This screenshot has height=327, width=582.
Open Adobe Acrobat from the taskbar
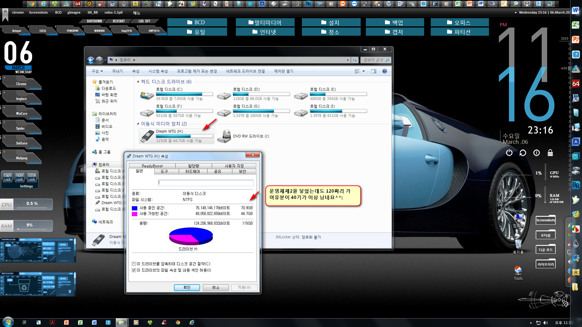52,322
